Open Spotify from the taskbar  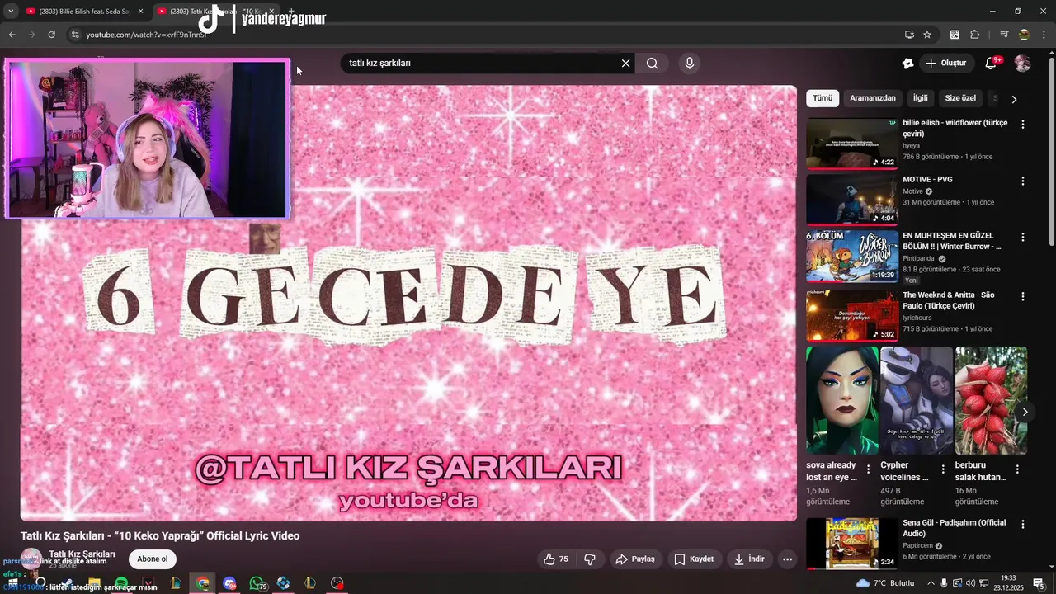click(121, 583)
